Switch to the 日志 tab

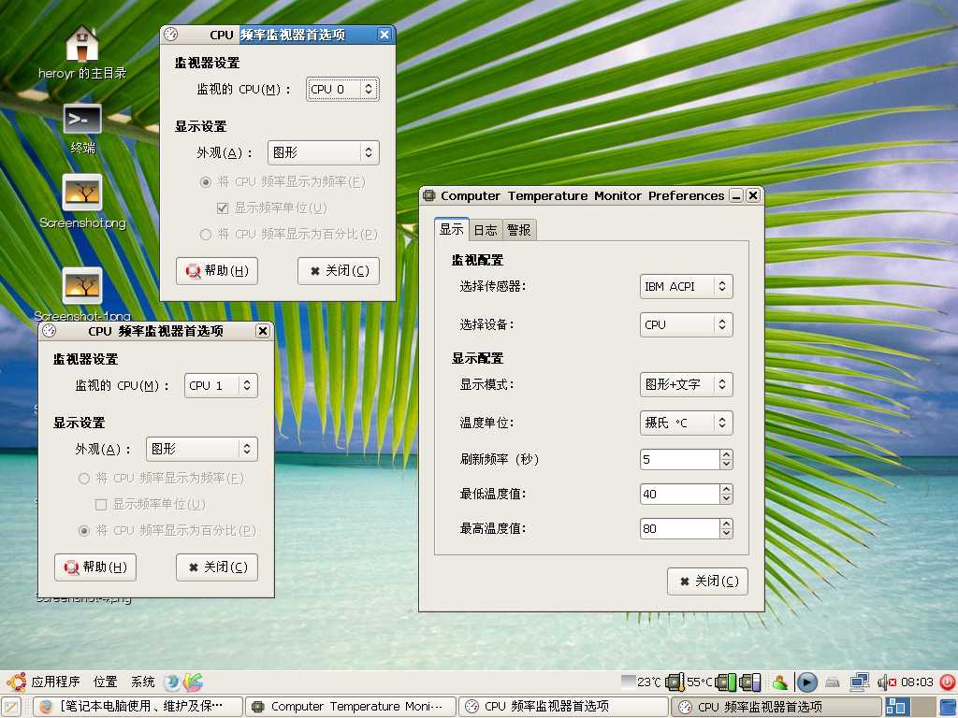[485, 230]
